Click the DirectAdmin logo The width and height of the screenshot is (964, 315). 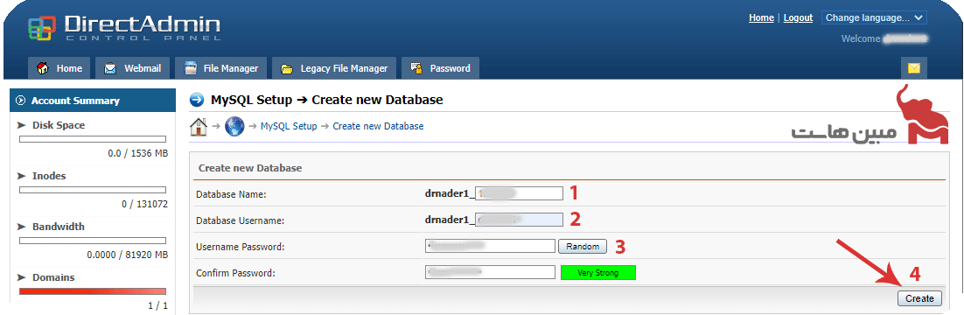(x=124, y=29)
